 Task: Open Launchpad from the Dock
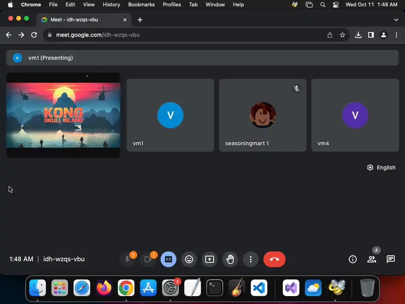tap(60, 288)
